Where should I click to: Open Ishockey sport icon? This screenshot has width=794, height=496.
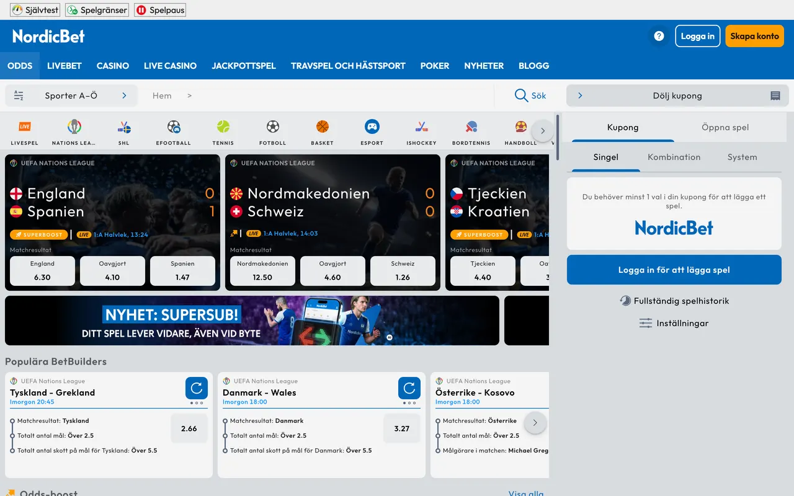422,133
